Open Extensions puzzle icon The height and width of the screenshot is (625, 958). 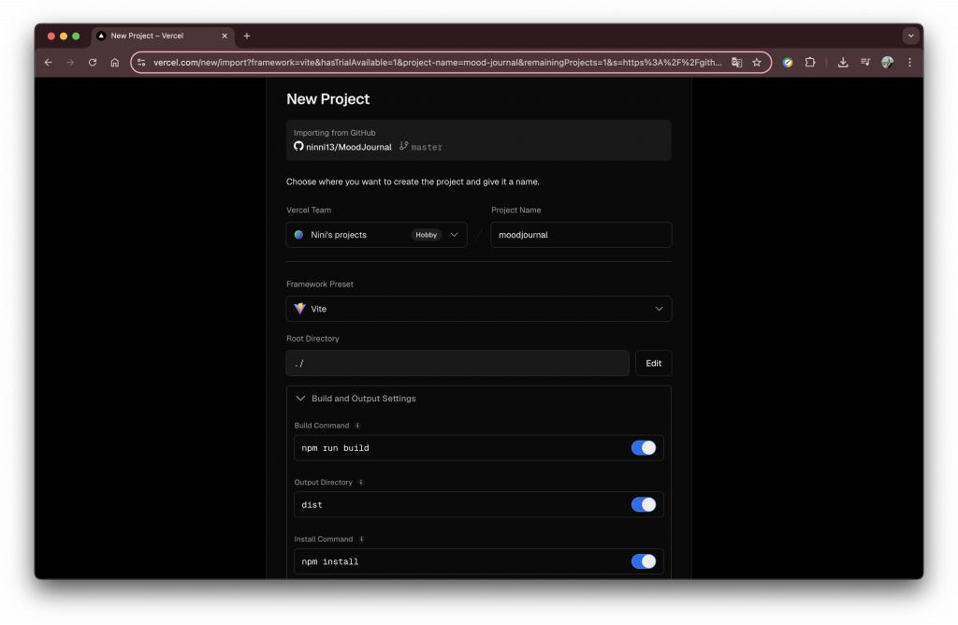[x=810, y=63]
